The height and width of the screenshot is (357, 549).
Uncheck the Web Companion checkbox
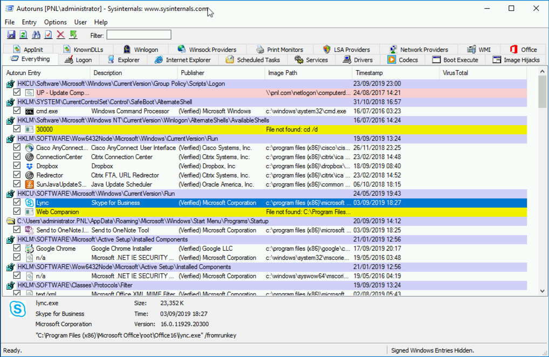pyautogui.click(x=17, y=211)
